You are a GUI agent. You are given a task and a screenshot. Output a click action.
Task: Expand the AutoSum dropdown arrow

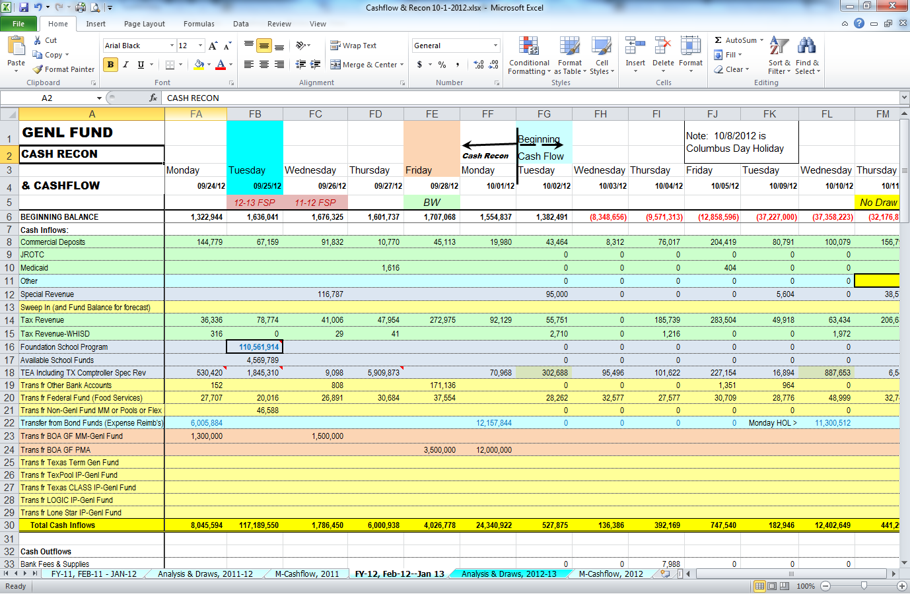[761, 40]
